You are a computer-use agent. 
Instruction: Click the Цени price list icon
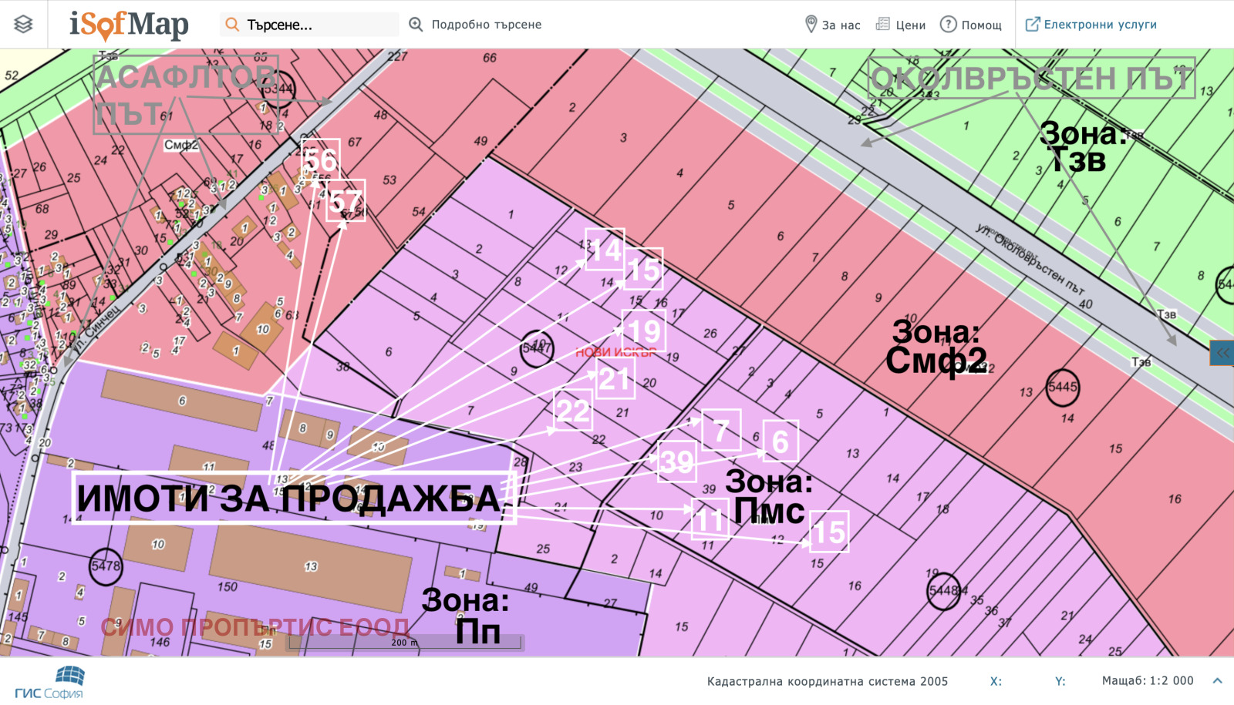coord(883,25)
